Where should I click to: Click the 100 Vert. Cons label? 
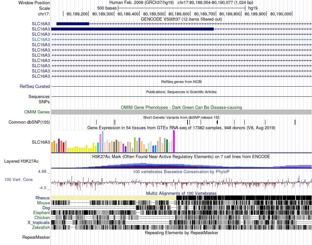(18, 180)
